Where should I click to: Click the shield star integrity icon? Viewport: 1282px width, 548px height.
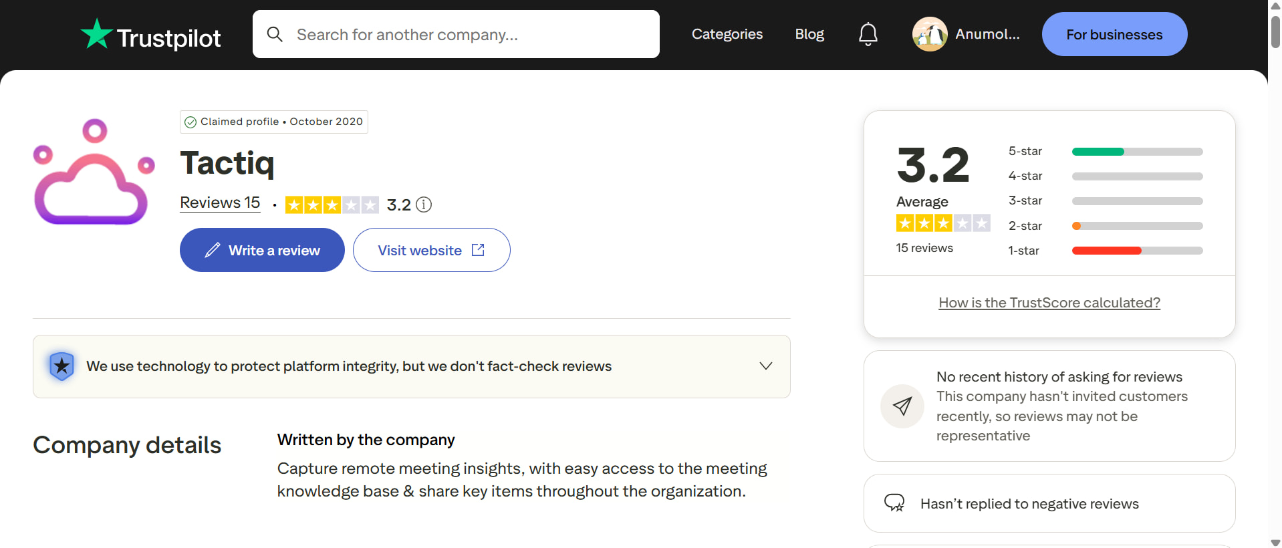point(61,366)
